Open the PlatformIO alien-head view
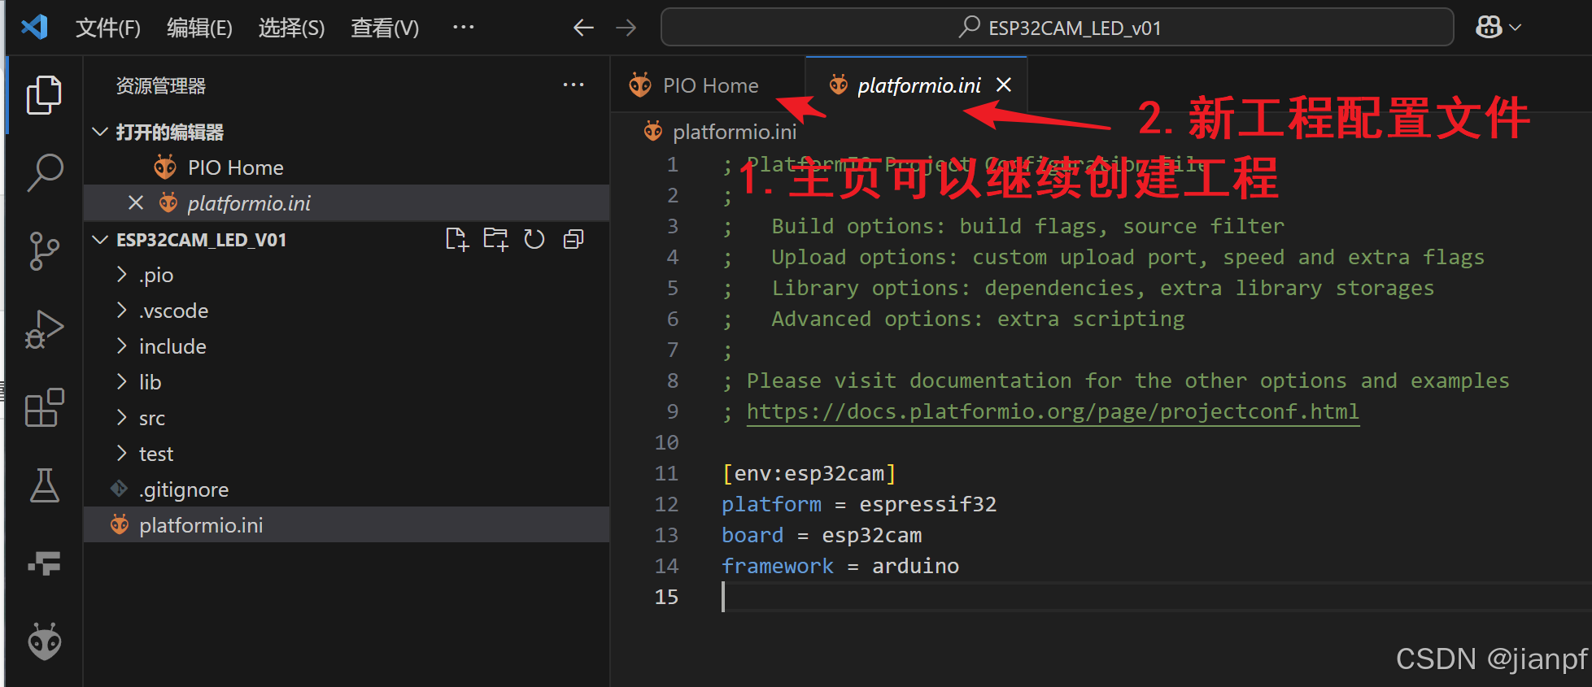This screenshot has height=687, width=1592. coord(44,642)
